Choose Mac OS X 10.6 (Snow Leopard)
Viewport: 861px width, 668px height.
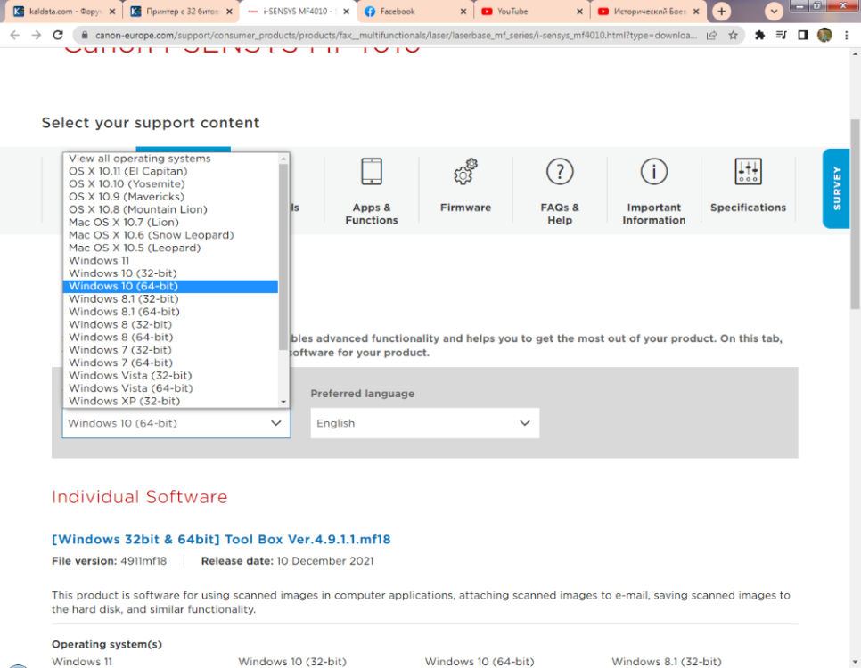click(170, 235)
